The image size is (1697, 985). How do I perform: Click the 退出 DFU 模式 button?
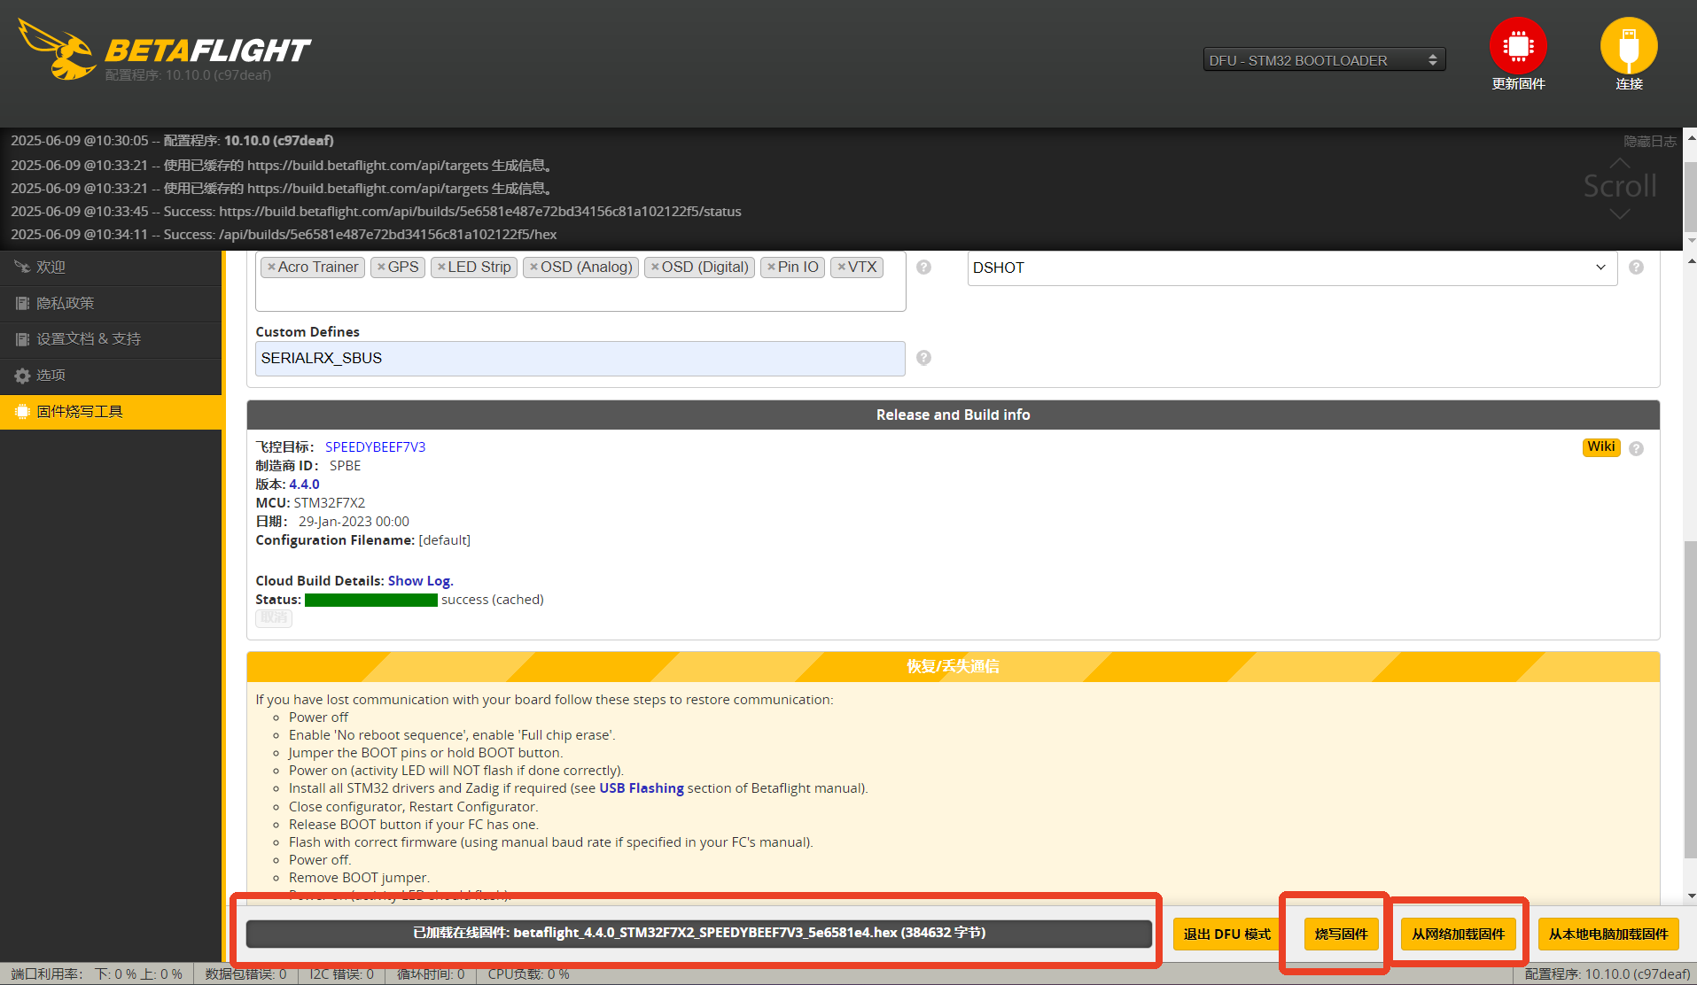(1226, 935)
